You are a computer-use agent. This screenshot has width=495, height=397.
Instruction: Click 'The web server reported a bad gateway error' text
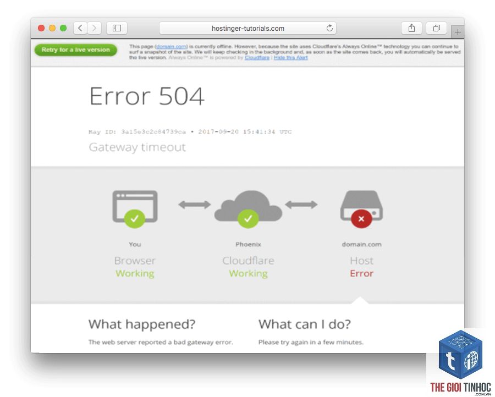pos(161,342)
